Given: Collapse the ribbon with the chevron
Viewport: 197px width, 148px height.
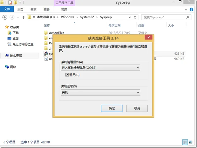Looking at the screenshot, I should [x=186, y=9].
